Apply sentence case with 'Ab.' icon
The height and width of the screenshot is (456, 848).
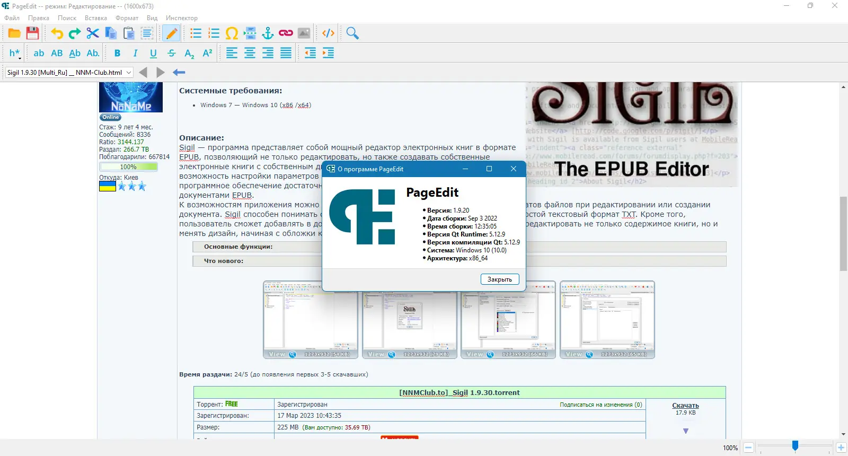click(93, 53)
